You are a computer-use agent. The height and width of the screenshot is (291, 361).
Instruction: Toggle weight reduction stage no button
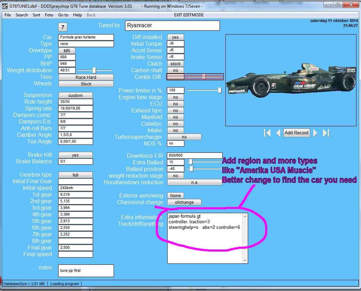click(x=175, y=176)
